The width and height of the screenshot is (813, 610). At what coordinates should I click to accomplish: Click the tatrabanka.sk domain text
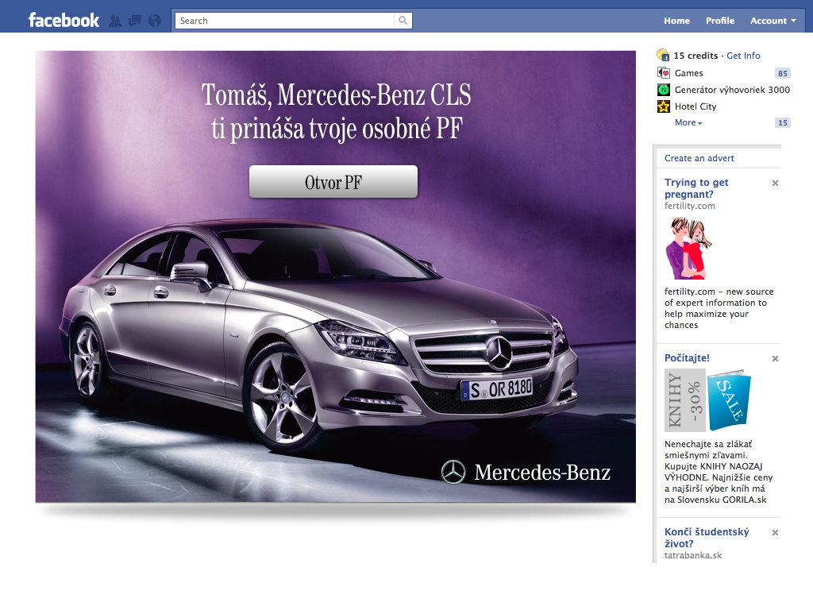click(x=693, y=555)
